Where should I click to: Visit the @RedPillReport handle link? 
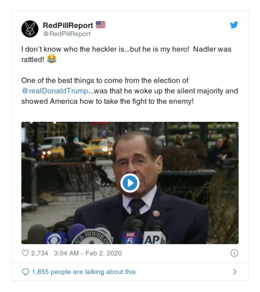click(67, 34)
